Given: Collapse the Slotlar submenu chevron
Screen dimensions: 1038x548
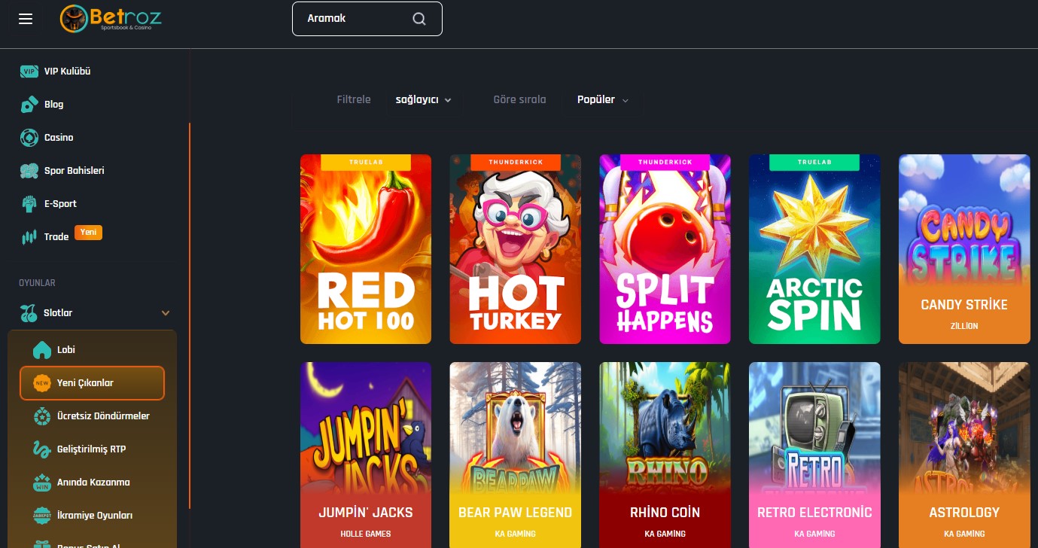Looking at the screenshot, I should pyautogui.click(x=166, y=313).
